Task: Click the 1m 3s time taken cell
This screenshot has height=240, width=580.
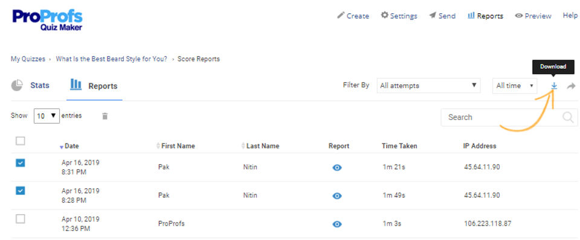Action: [x=392, y=224]
